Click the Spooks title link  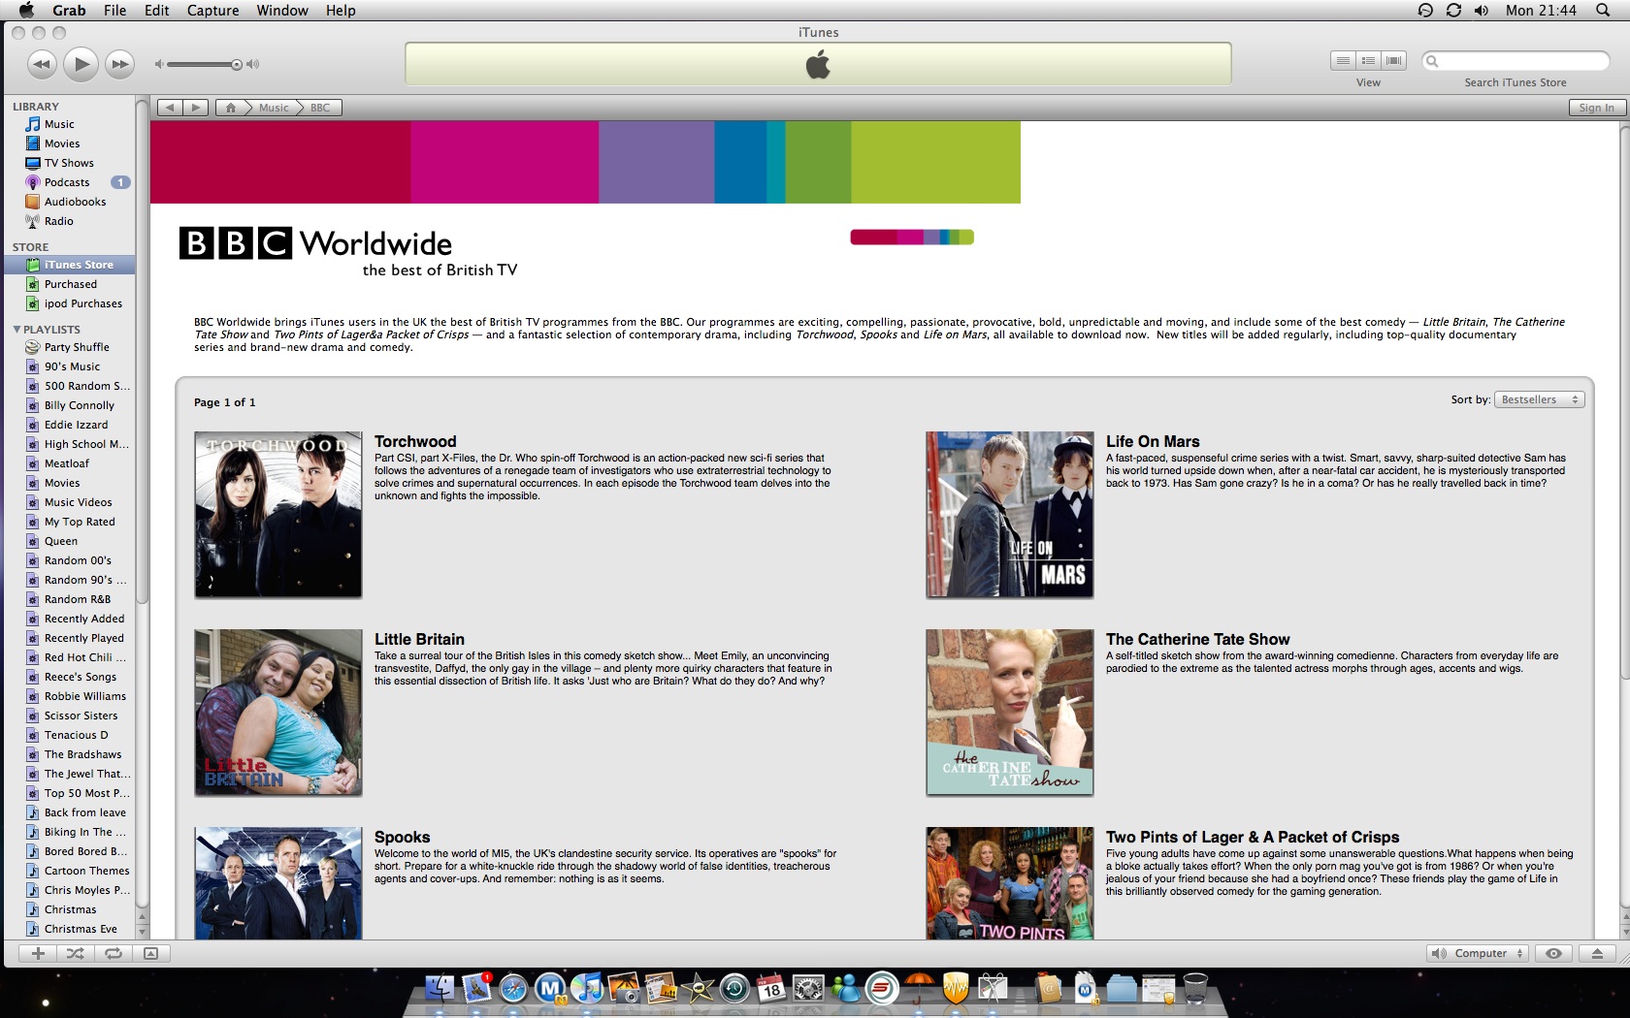click(403, 837)
